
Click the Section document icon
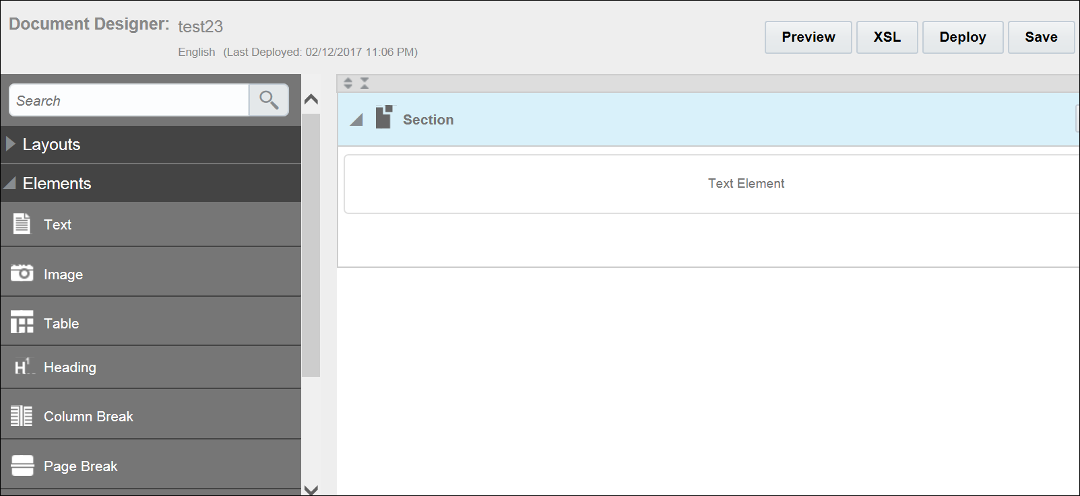coord(384,118)
